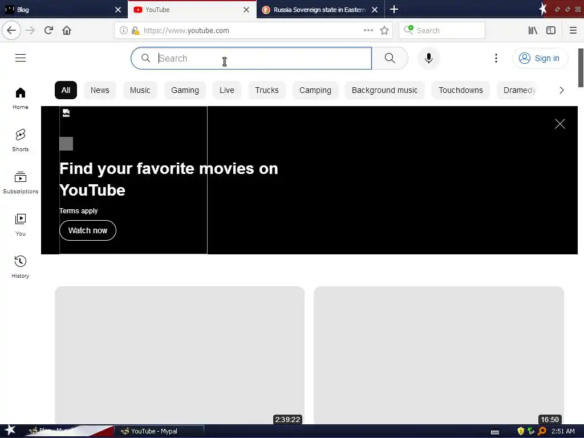Click the padlock warning icon
The height and width of the screenshot is (438, 584).
[x=135, y=31]
